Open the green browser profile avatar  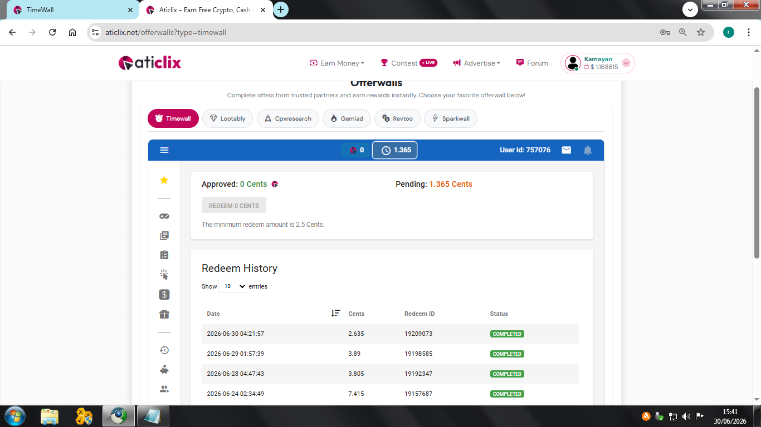tap(729, 32)
